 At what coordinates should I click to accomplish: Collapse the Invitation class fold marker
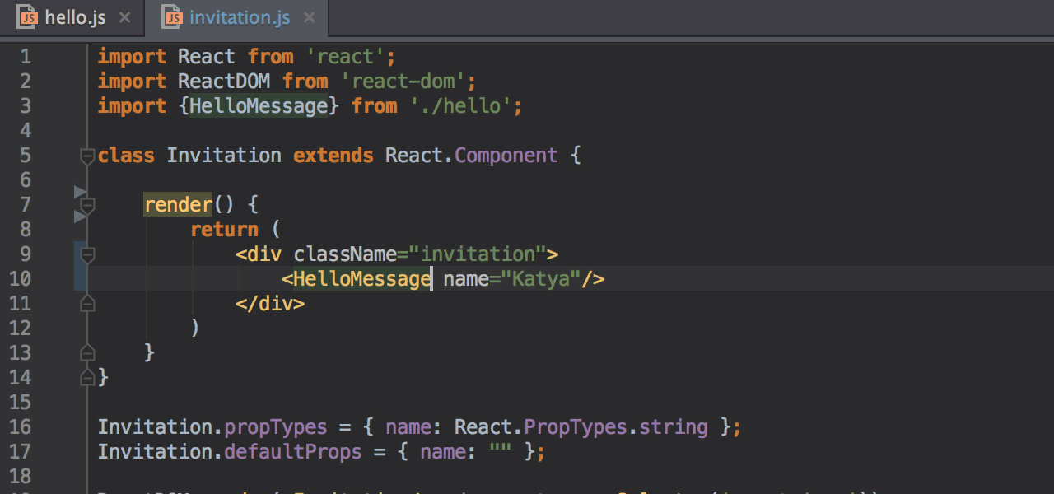pyautogui.click(x=87, y=156)
